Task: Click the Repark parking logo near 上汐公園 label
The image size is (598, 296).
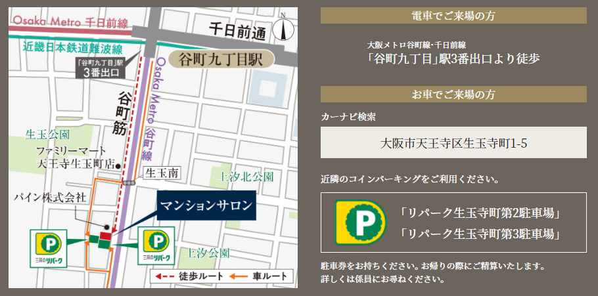Action: (156, 245)
